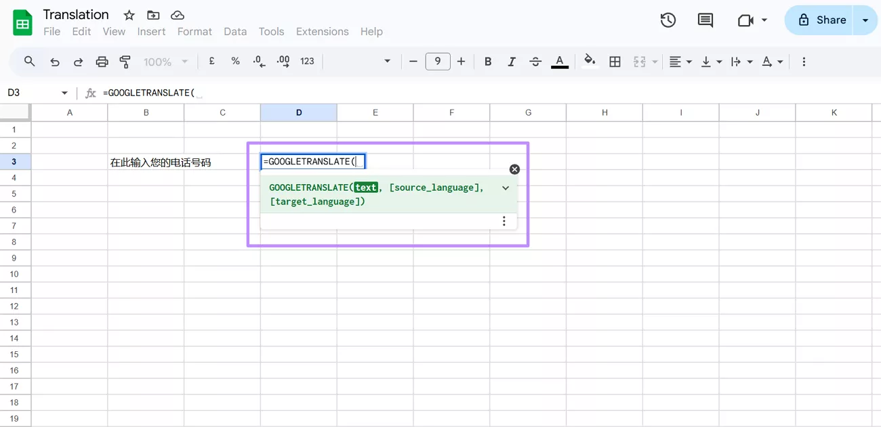Screen dimensions: 881x427
Task: Open horizontal align dropdown
Action: tap(680, 62)
